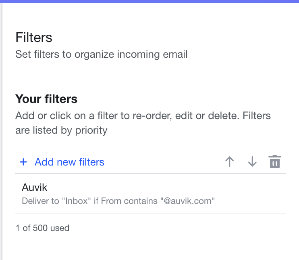The width and height of the screenshot is (299, 260).
Task: Move filter up with the up arrow
Action: [229, 161]
